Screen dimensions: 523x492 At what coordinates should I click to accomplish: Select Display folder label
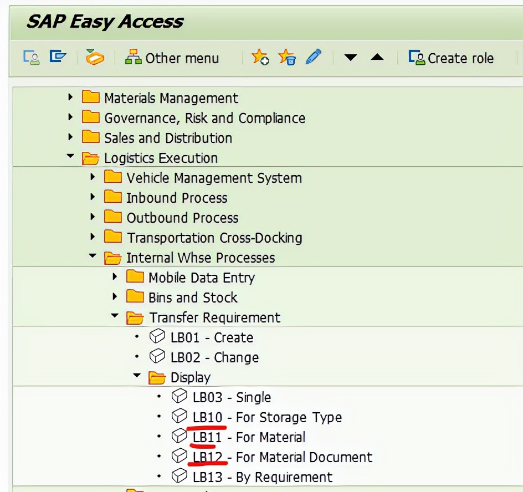191,378
